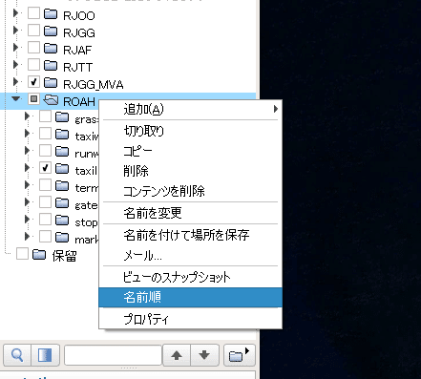Check the checkbox of the stop row
This screenshot has height=379, width=421.
[45, 220]
